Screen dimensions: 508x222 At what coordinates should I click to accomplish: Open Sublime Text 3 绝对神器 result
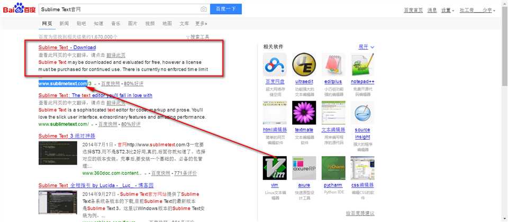[x=67, y=136]
